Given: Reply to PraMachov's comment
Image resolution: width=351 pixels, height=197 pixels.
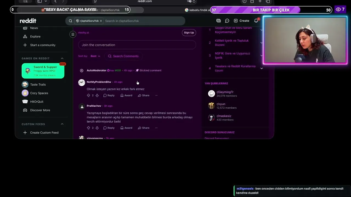Looking at the screenshot, I should click(109, 128).
